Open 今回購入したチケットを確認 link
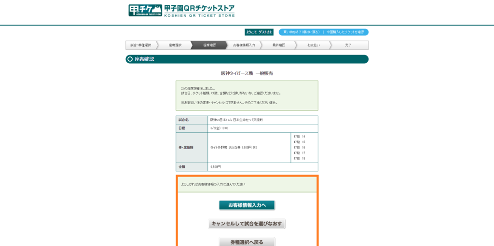The width and height of the screenshot is (494, 246). click(345, 32)
